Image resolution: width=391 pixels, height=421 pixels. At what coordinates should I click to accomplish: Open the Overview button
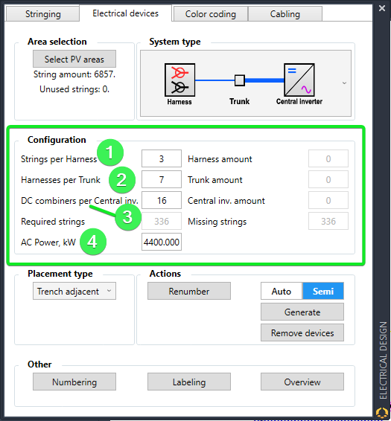coord(302,382)
